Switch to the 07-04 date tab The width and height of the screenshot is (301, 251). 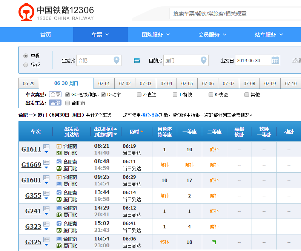(x=166, y=83)
